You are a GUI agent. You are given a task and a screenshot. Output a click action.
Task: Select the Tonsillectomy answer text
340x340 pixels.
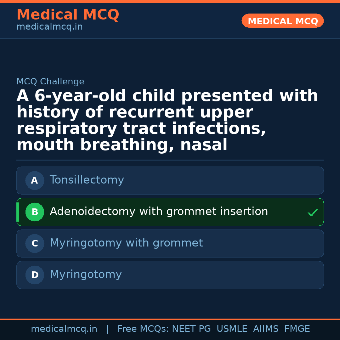click(87, 180)
